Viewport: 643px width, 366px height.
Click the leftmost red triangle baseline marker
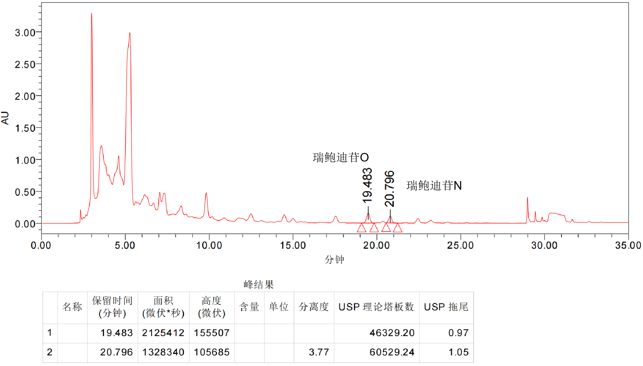click(x=361, y=228)
